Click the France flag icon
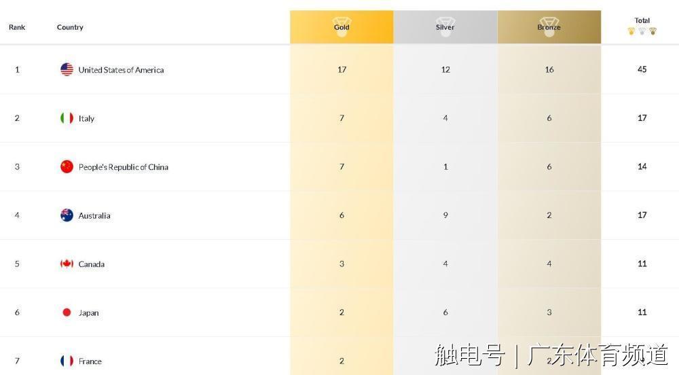Viewport: 679px width, 375px height. click(x=67, y=361)
